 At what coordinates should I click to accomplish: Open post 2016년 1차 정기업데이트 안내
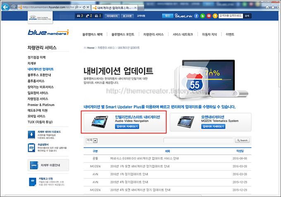click(129, 174)
